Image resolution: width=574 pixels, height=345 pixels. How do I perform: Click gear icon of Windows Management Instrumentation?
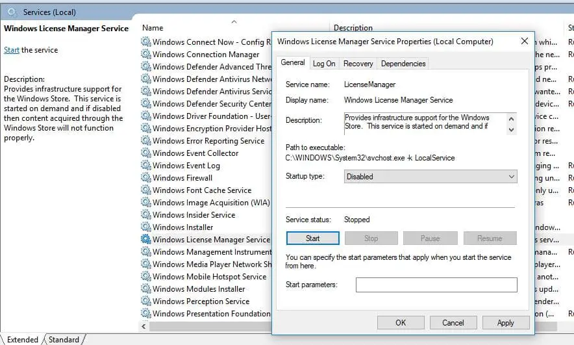pyautogui.click(x=145, y=251)
